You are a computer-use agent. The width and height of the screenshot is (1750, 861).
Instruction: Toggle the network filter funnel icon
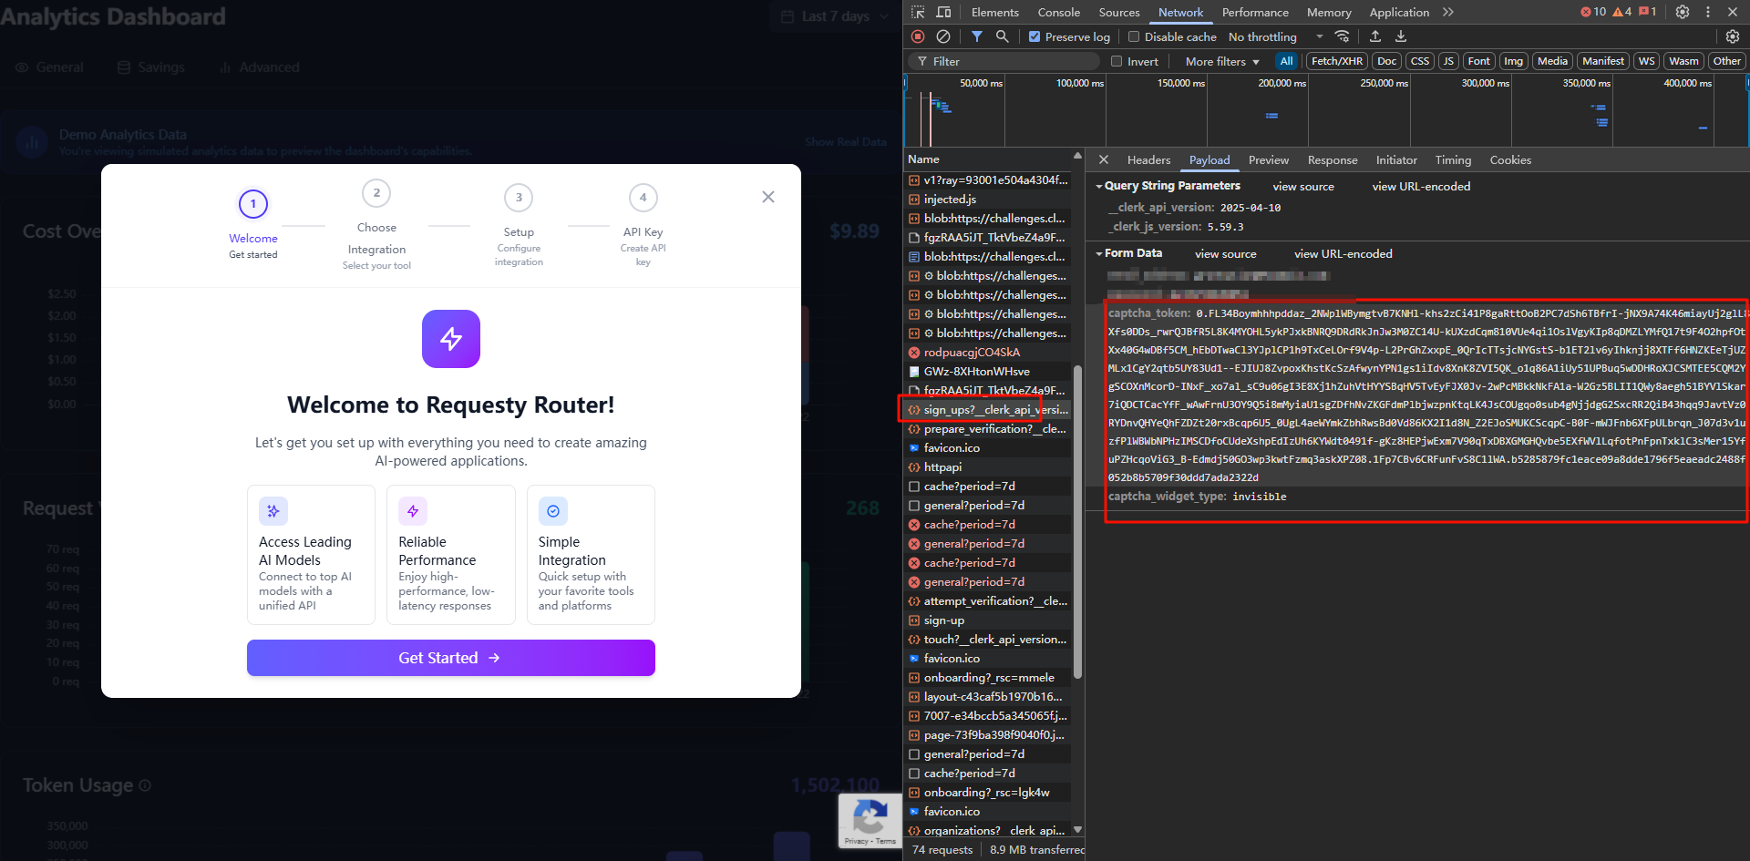point(976,36)
